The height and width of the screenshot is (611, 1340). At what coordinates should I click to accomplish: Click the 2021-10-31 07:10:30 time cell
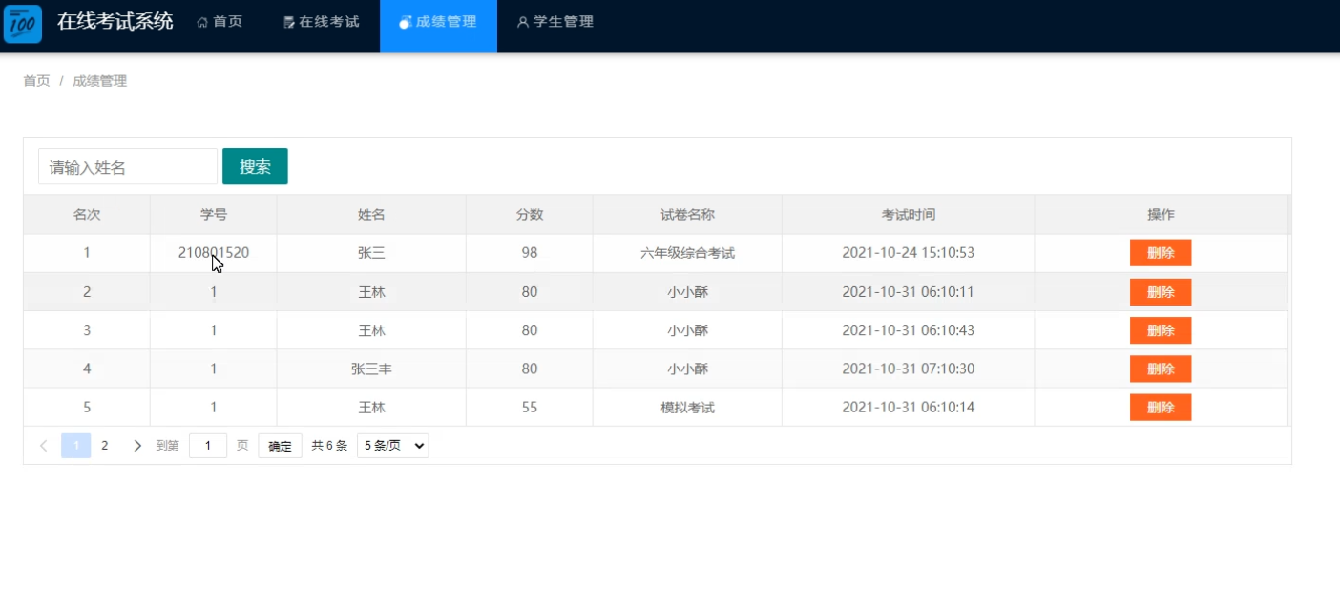(x=908, y=369)
